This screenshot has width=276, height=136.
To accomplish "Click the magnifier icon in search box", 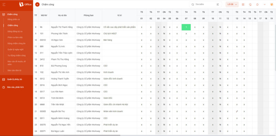I will [193, 4].
